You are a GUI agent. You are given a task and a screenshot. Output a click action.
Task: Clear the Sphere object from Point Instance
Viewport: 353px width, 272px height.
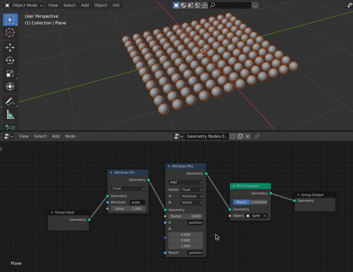(x=265, y=216)
